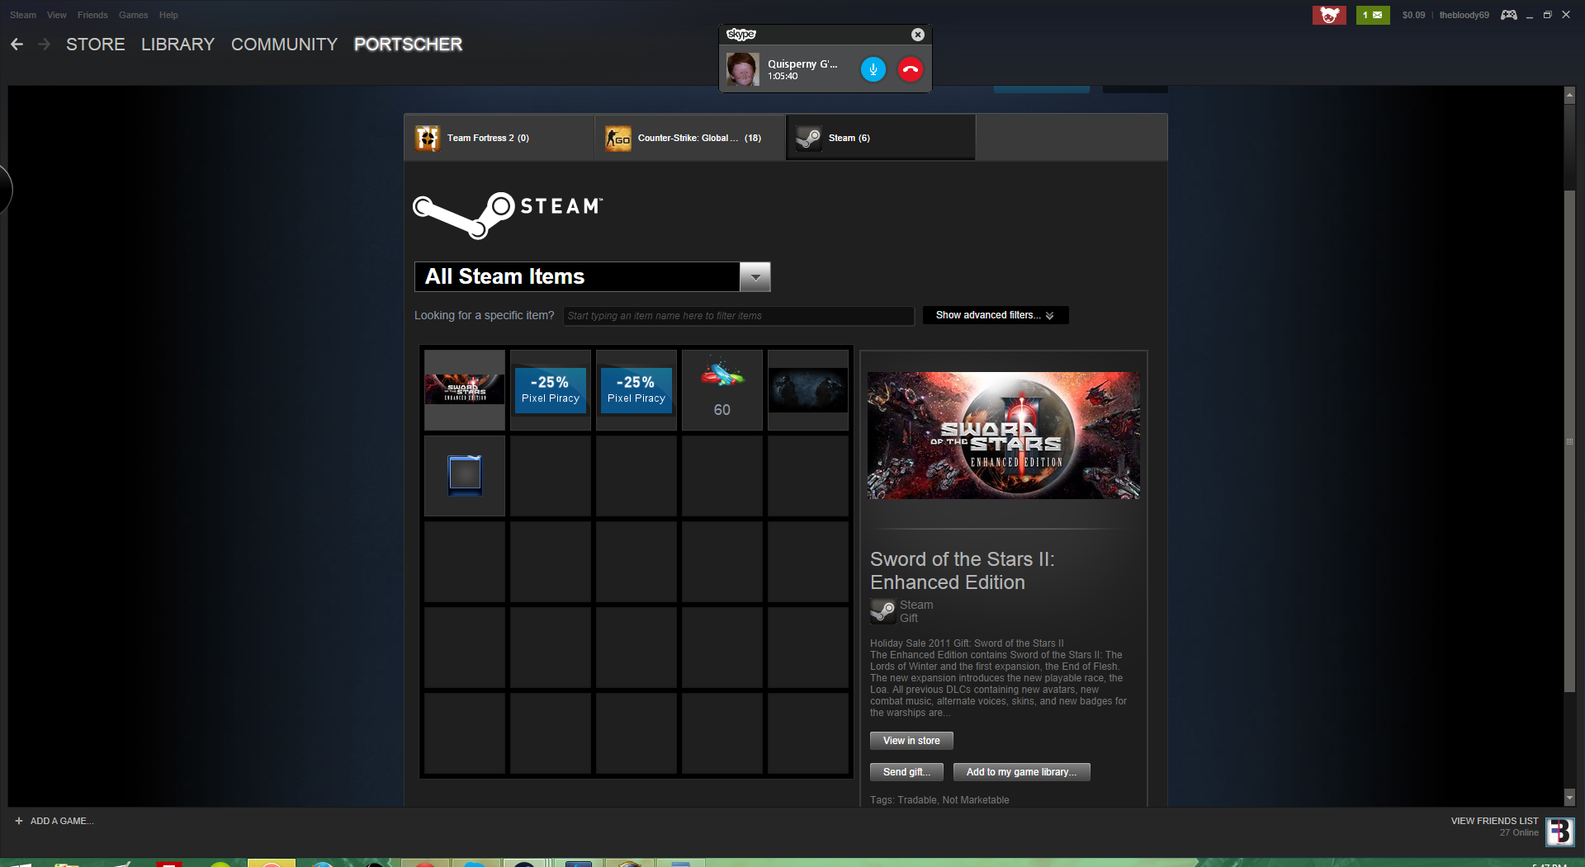
Task: Open the Help menu
Action: click(168, 15)
